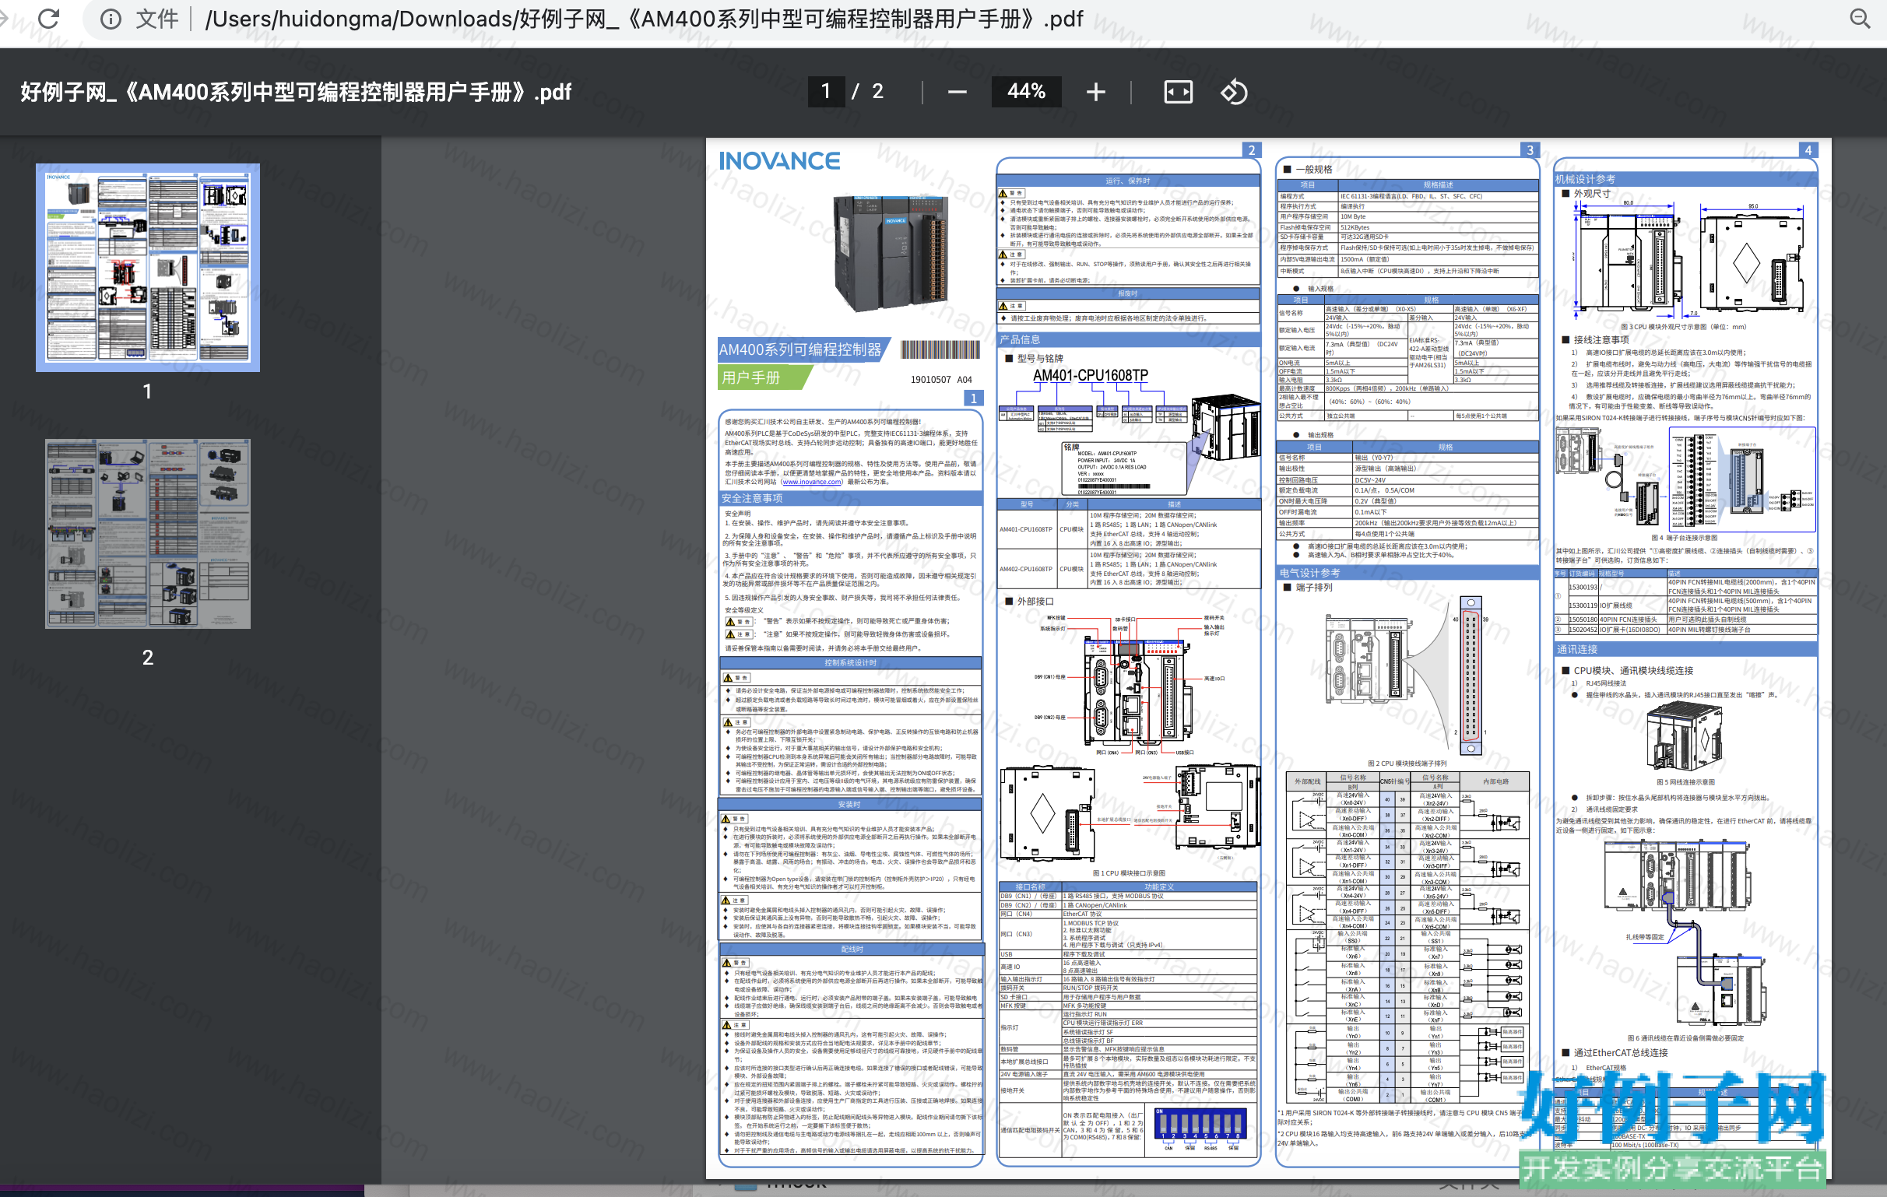Zoom in with the plus button
1887x1197 pixels.
tap(1095, 93)
